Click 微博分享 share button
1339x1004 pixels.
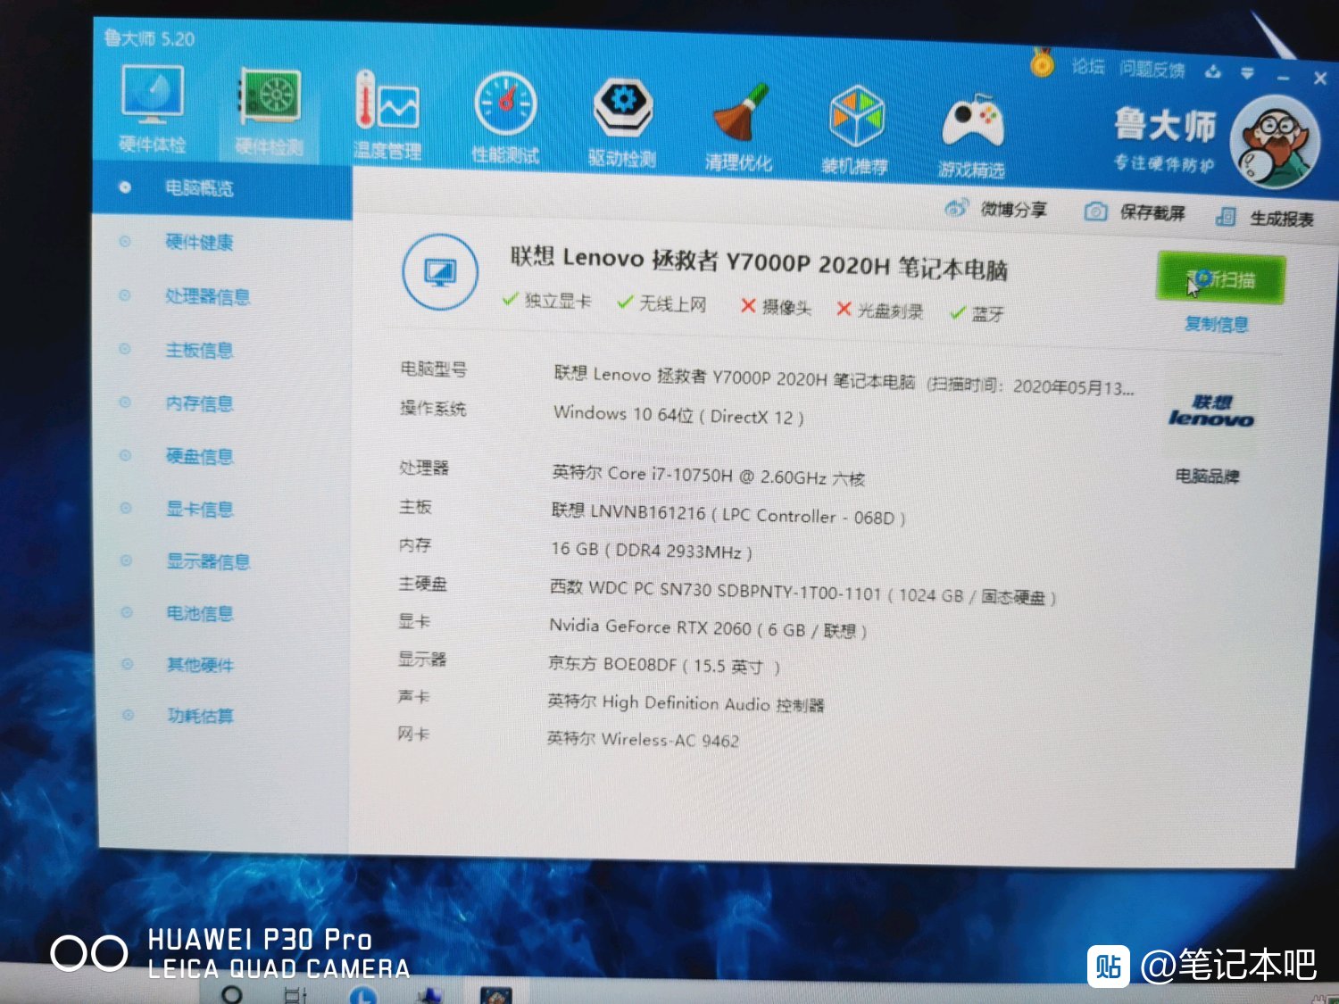point(996,210)
